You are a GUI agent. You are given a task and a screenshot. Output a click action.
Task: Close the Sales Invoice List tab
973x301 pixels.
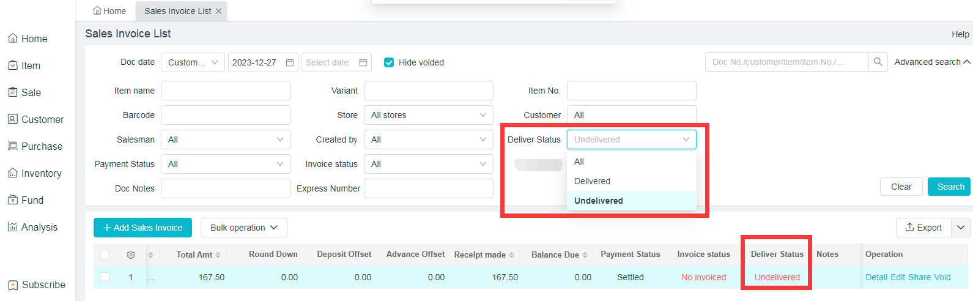(218, 11)
